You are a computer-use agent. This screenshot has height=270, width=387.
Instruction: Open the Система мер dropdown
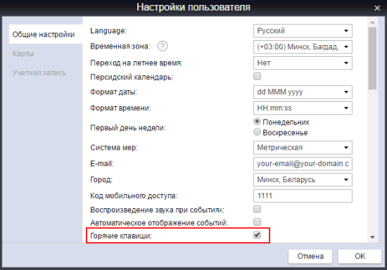coord(303,148)
